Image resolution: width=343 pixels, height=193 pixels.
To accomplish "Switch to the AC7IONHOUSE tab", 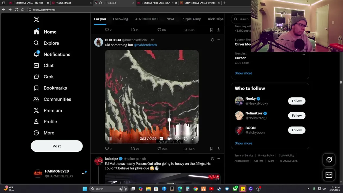I will [147, 19].
